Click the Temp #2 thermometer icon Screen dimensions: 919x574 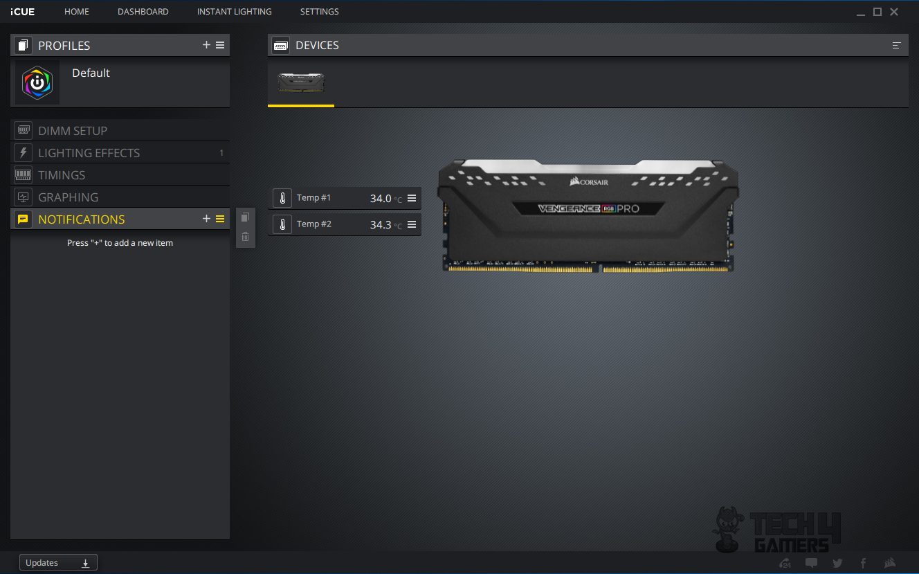[x=282, y=224]
